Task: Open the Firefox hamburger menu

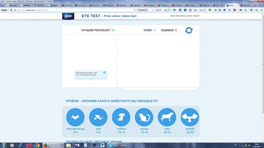Action: [x=251, y=10]
